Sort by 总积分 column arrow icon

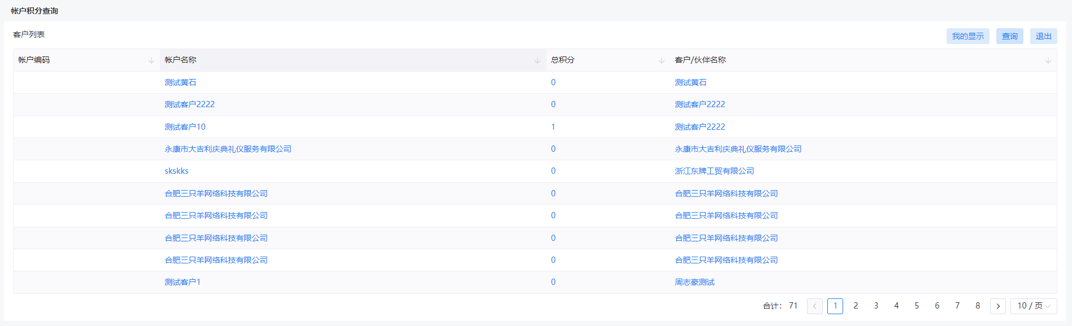662,60
